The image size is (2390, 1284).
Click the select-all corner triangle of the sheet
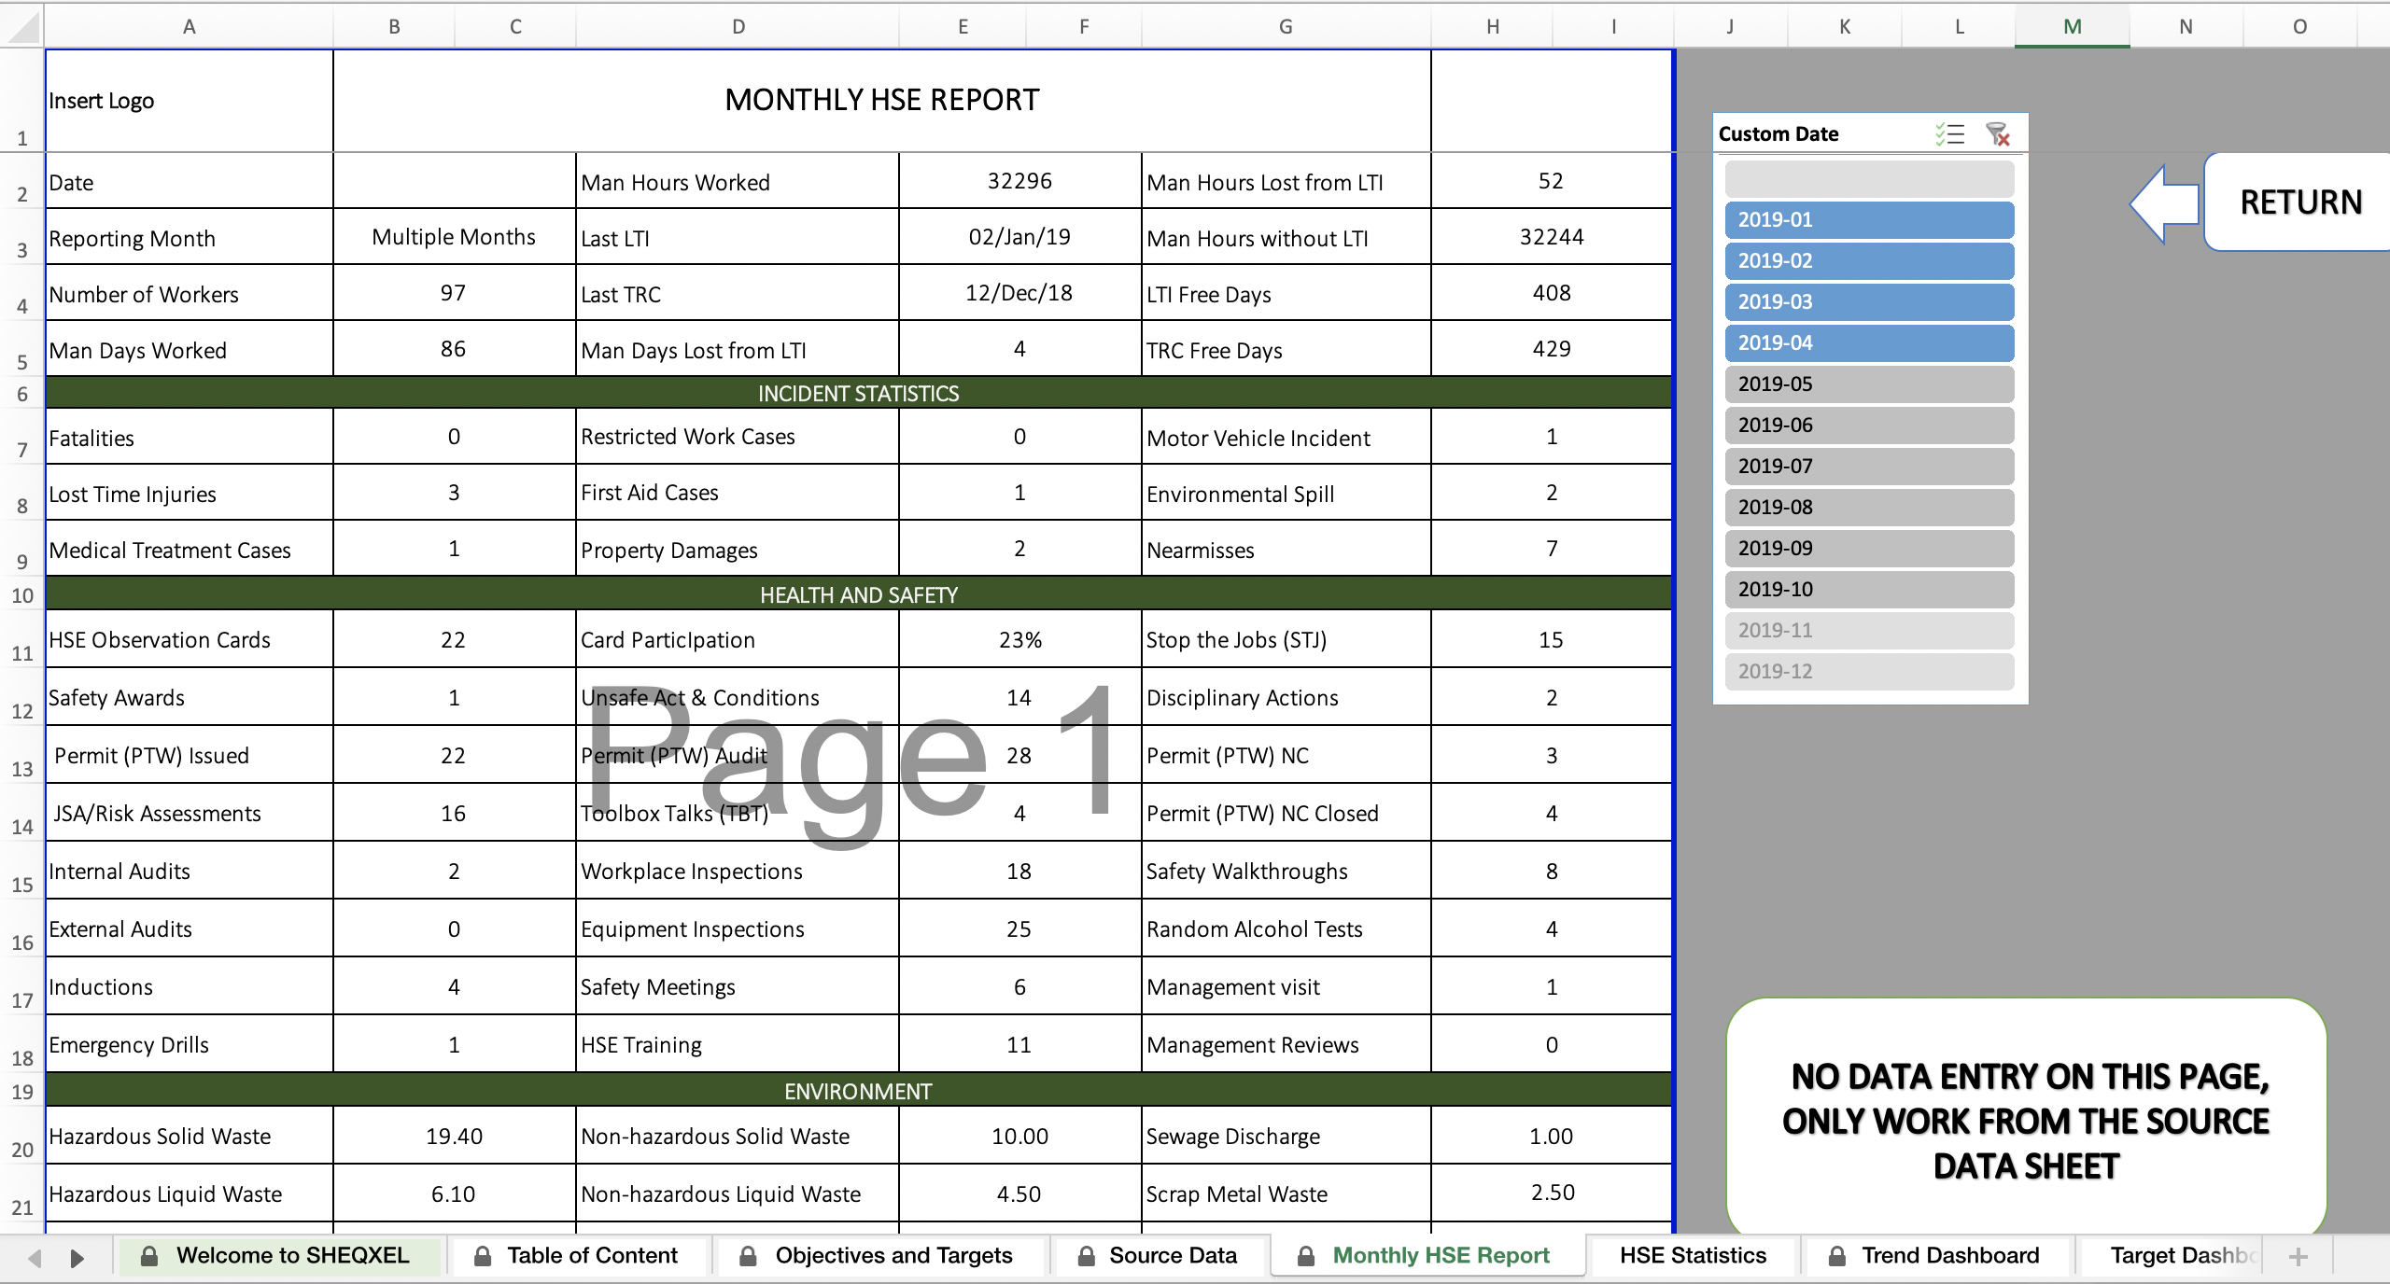[x=22, y=26]
